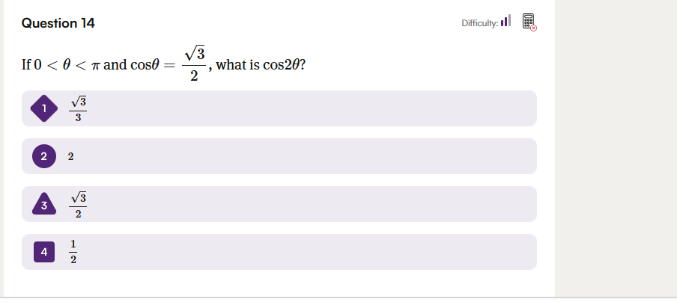Pick the answer row with √3 over 2
Viewport: 677px width, 302px height.
click(300, 204)
